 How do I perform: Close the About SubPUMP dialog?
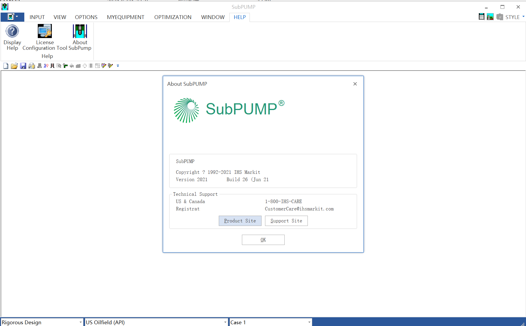355,84
